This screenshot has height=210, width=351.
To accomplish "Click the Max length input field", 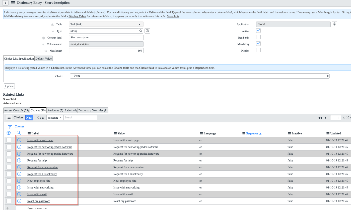I will (x=106, y=51).
